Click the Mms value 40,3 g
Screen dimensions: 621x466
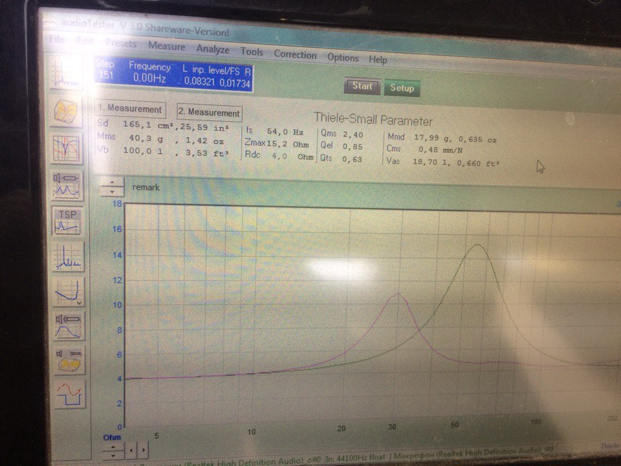click(x=146, y=139)
